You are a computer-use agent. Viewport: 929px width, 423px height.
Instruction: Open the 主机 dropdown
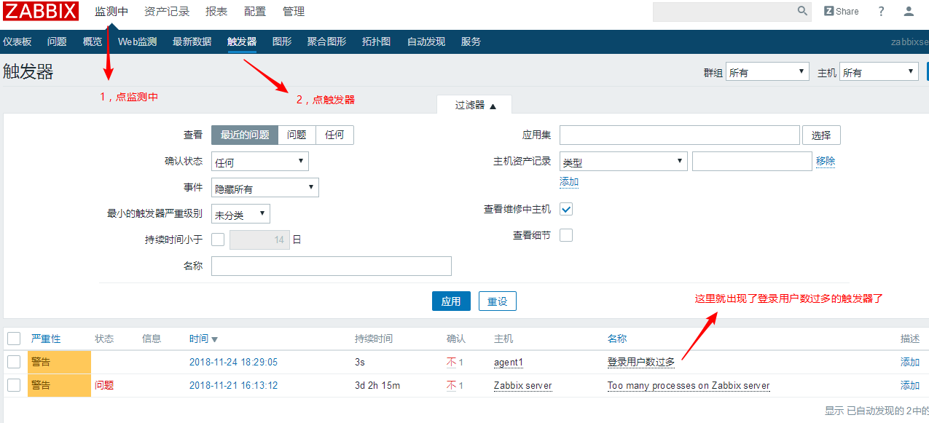[x=879, y=72]
